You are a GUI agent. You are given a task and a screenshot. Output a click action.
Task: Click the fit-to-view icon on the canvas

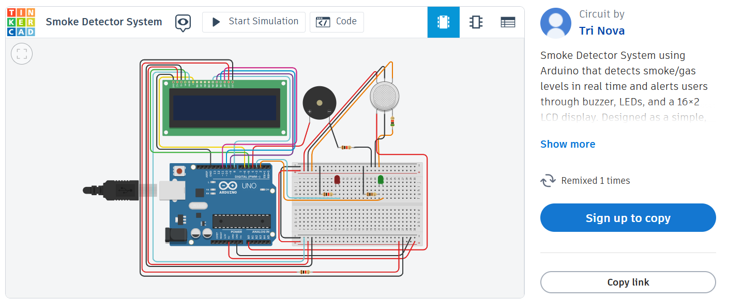coord(21,53)
